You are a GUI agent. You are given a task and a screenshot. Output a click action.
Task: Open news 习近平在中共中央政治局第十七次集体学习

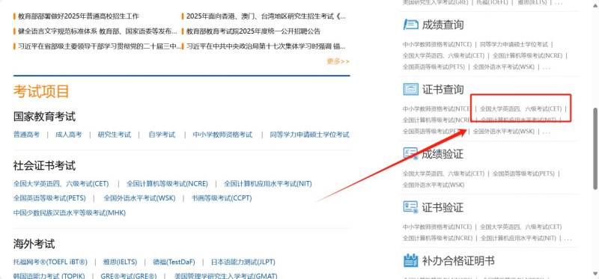267,46
